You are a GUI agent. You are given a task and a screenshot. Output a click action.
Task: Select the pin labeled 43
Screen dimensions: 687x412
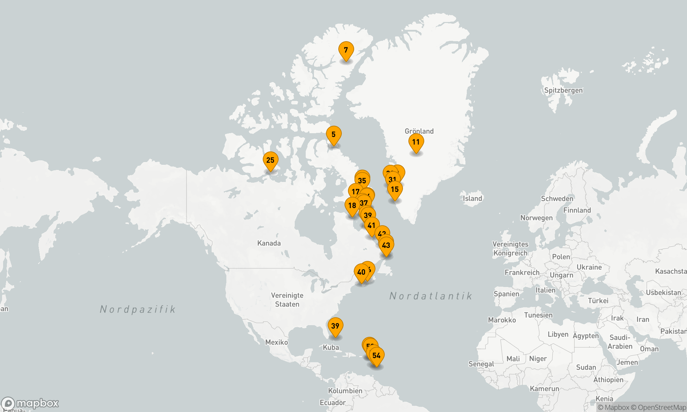386,245
